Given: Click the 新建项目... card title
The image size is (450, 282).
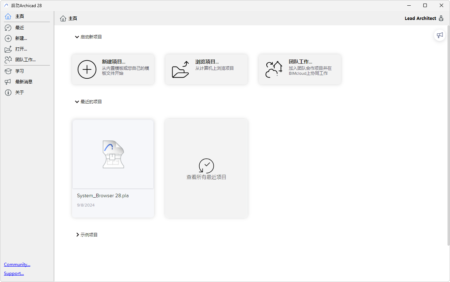Looking at the screenshot, I should click(114, 62).
